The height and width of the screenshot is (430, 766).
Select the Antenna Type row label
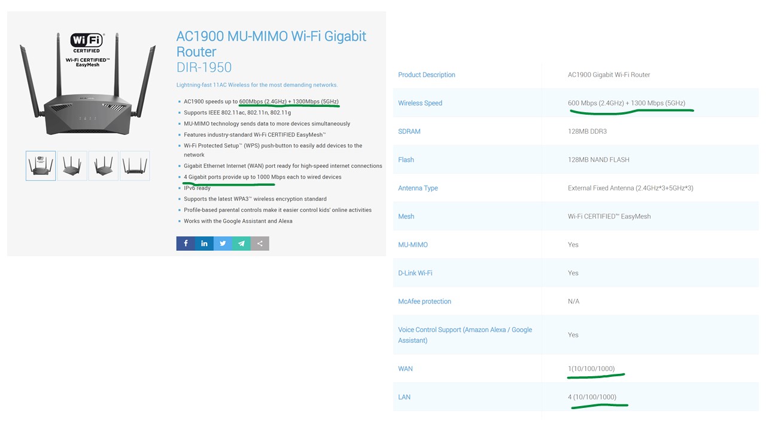coord(418,188)
